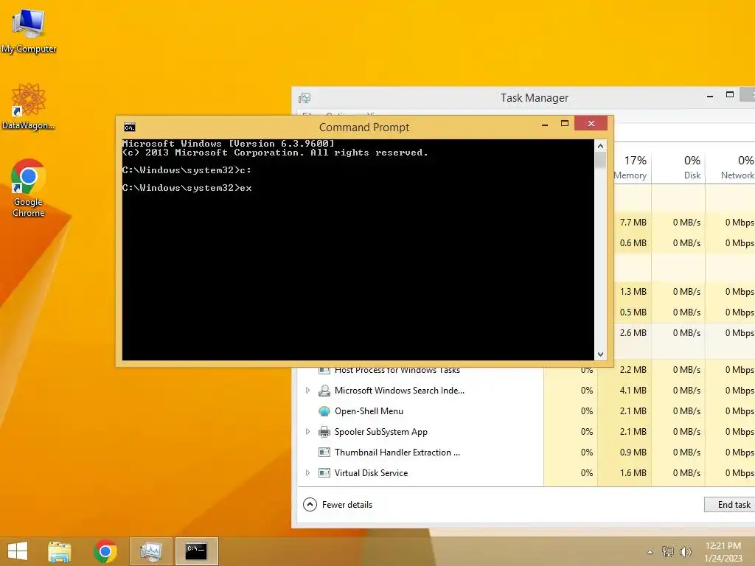Open File Explorer from the taskbar
Screen dimensions: 755x566
[x=60, y=551]
